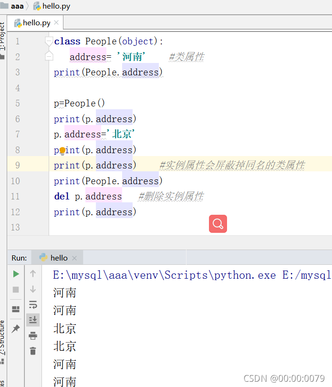Click print(People.address) on line 3
The height and width of the screenshot is (387, 332).
click(x=108, y=73)
